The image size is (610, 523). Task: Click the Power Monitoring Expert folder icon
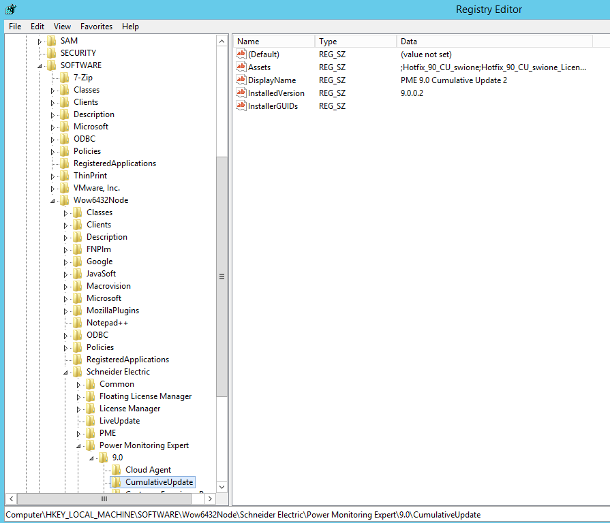pyautogui.click(x=90, y=445)
